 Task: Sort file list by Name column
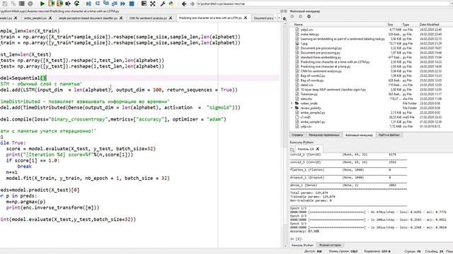299,25
